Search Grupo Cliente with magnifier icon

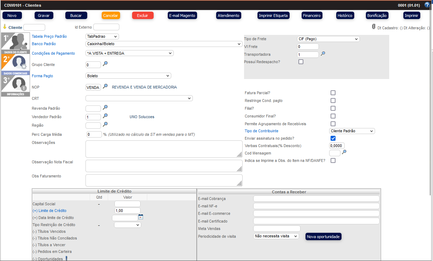tap(105, 64)
